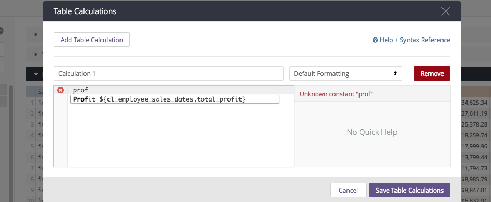The width and height of the screenshot is (491, 202).
Task: Click the Unknown constant "prof" error message
Action: pos(337,94)
